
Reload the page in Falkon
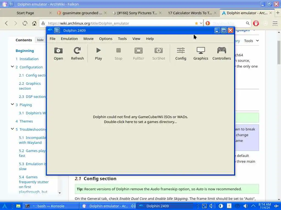coord(25,23)
